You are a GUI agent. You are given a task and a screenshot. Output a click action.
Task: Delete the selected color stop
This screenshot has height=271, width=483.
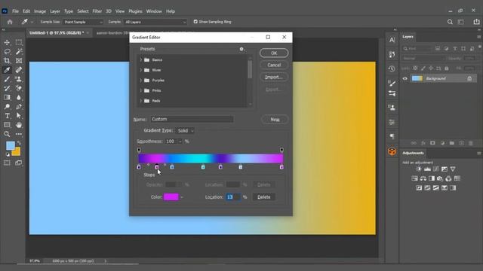(x=263, y=197)
